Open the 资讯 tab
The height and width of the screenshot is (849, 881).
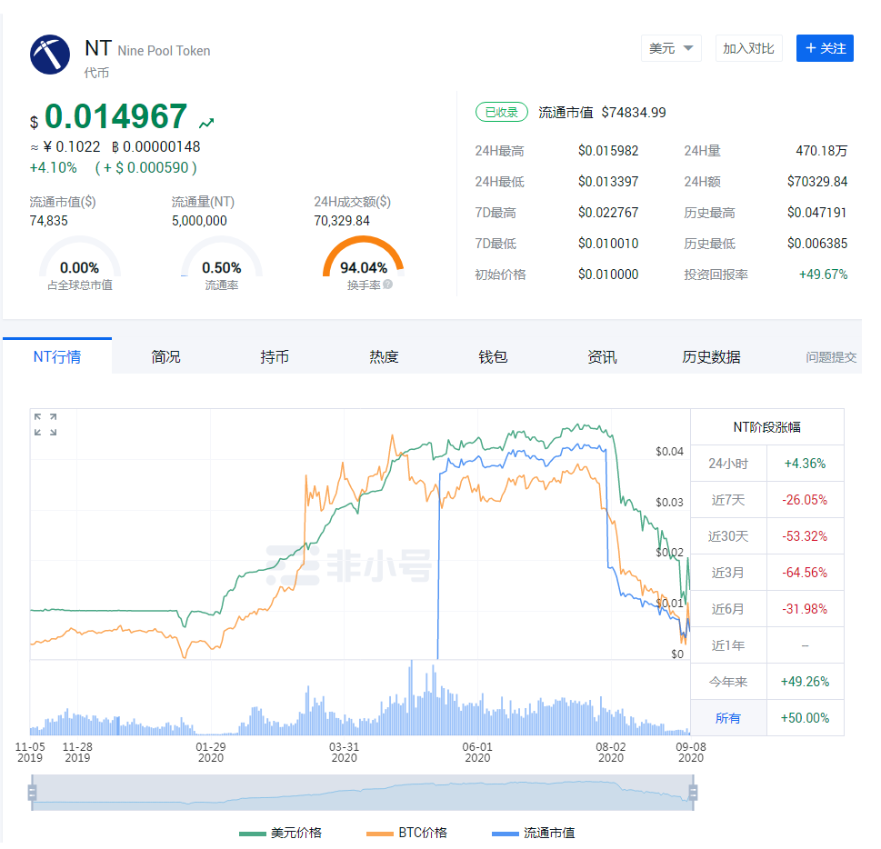click(602, 357)
